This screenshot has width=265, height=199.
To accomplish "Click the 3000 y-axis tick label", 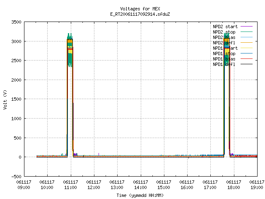I will [17, 41].
